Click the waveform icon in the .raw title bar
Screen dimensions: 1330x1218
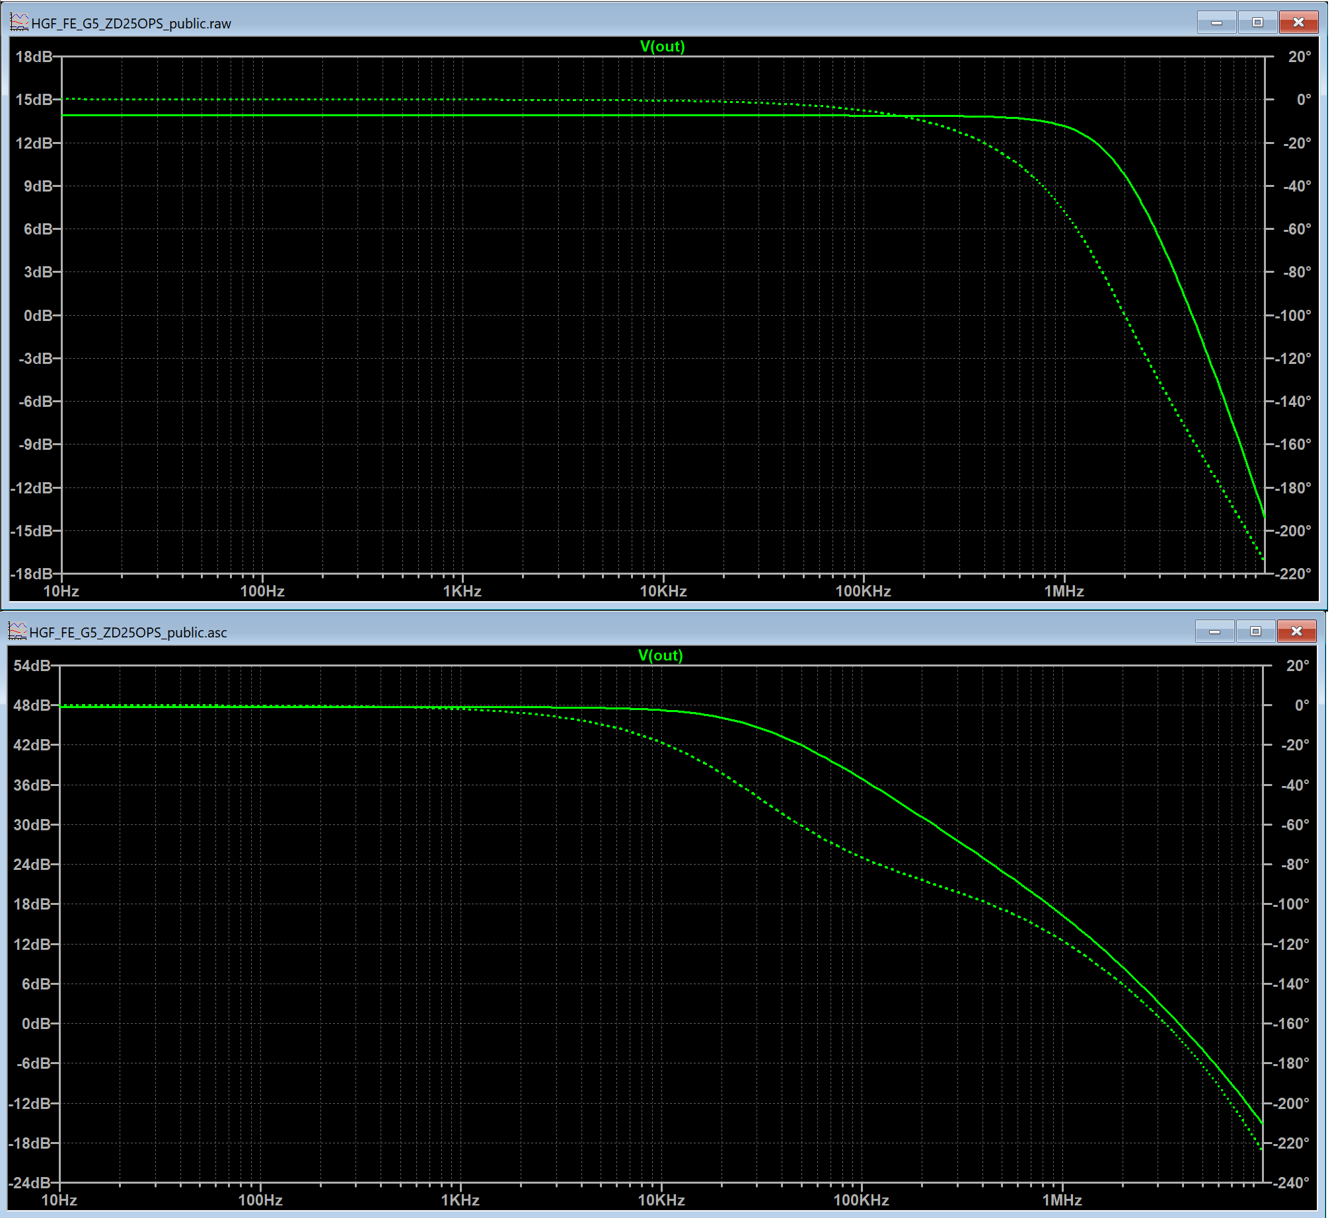[19, 23]
